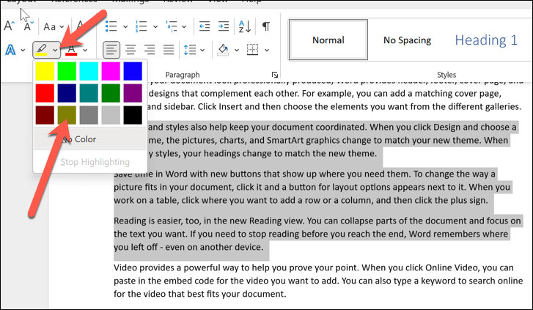Click the Text Highlight Color pen icon
The width and height of the screenshot is (533, 310).
(x=42, y=50)
